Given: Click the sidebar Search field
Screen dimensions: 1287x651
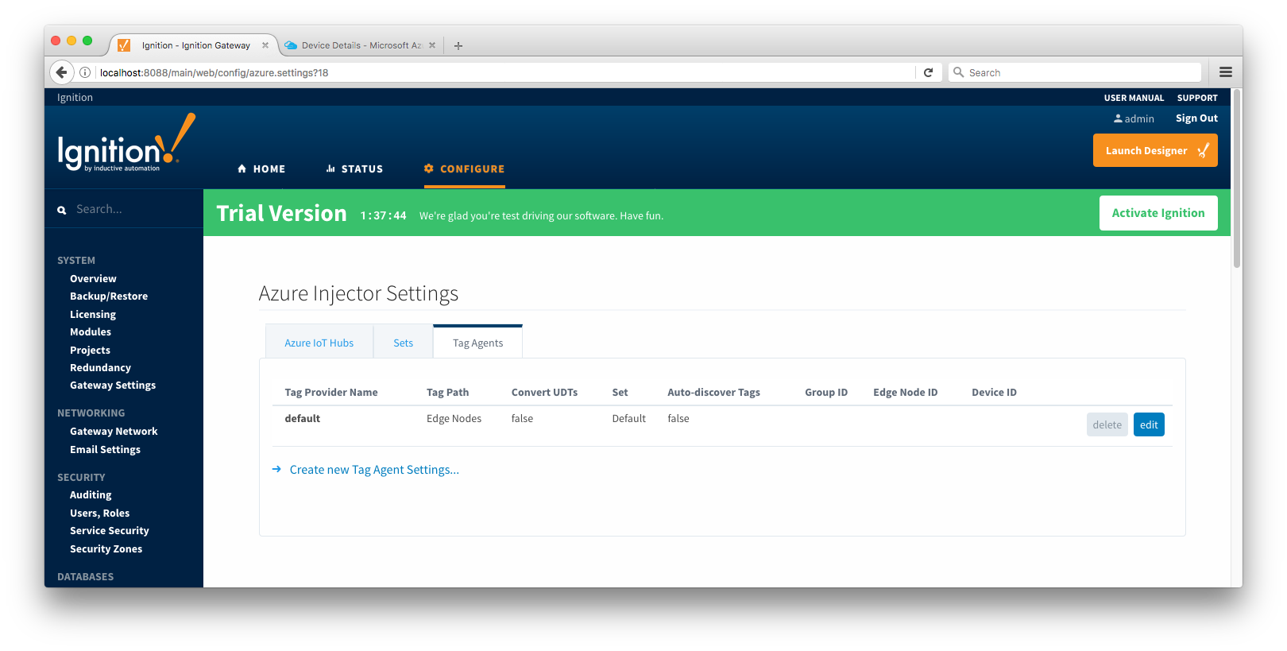Looking at the screenshot, I should (127, 210).
